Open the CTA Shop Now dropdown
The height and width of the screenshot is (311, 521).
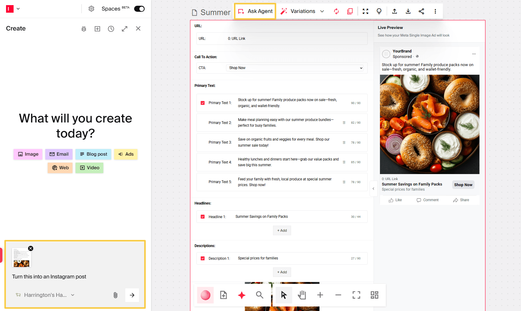[296, 68]
